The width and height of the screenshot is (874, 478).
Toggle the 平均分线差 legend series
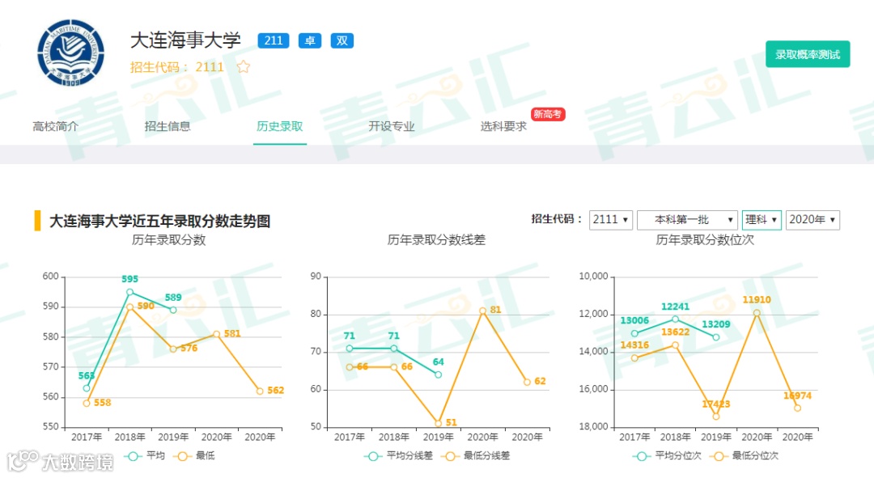(x=399, y=455)
